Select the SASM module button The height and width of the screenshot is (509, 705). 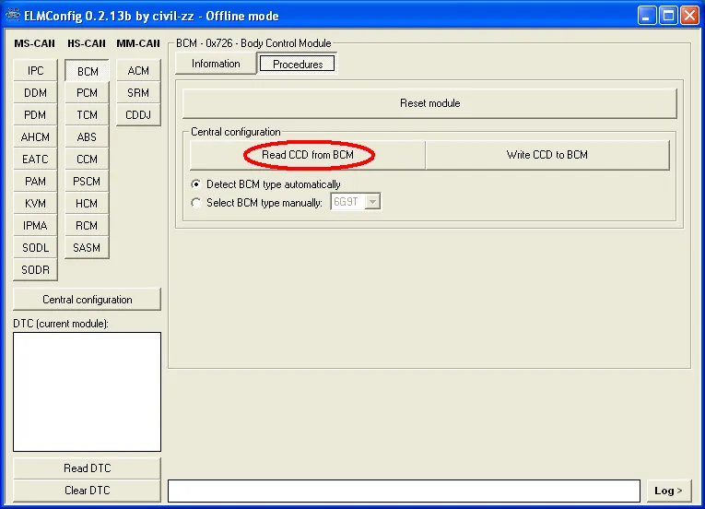click(88, 248)
